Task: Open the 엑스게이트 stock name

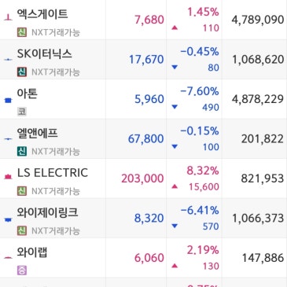Action: click(x=42, y=14)
